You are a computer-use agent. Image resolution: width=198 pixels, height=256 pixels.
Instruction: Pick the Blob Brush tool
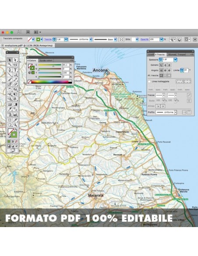10,84
